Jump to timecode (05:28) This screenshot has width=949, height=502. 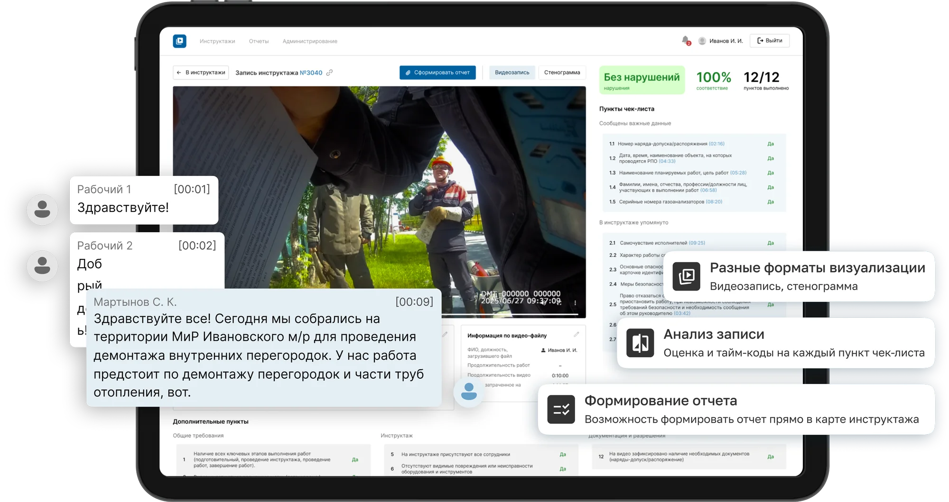pyautogui.click(x=738, y=173)
